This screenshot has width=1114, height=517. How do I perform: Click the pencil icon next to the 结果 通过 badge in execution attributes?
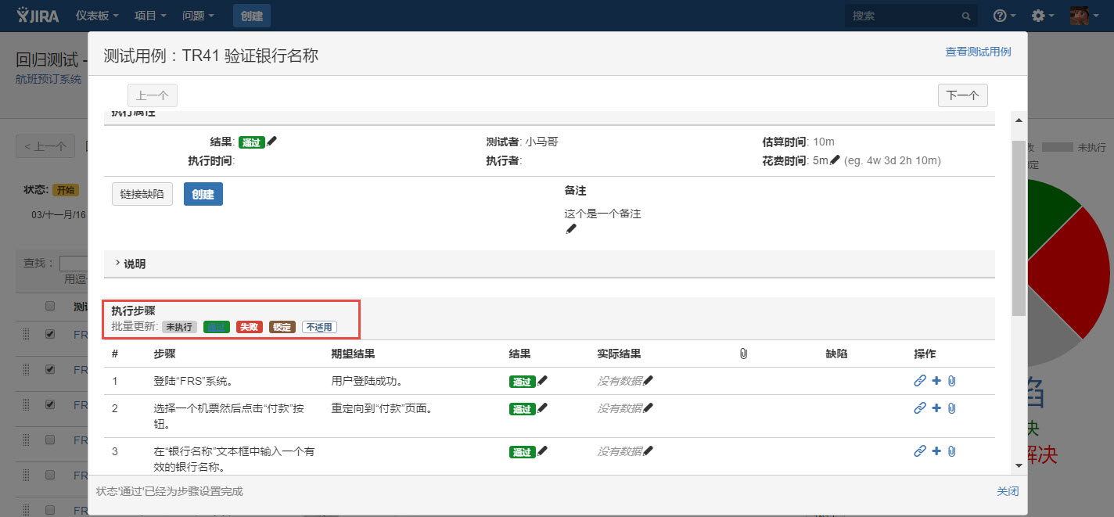coord(271,142)
